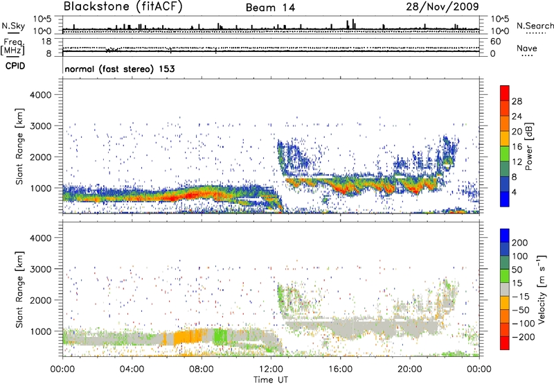Select the Beam 14 label

(270, 8)
